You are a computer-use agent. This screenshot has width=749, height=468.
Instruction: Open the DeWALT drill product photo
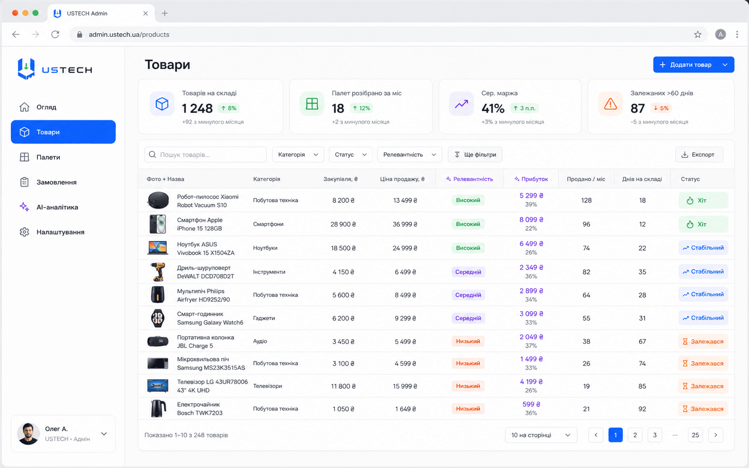(158, 272)
